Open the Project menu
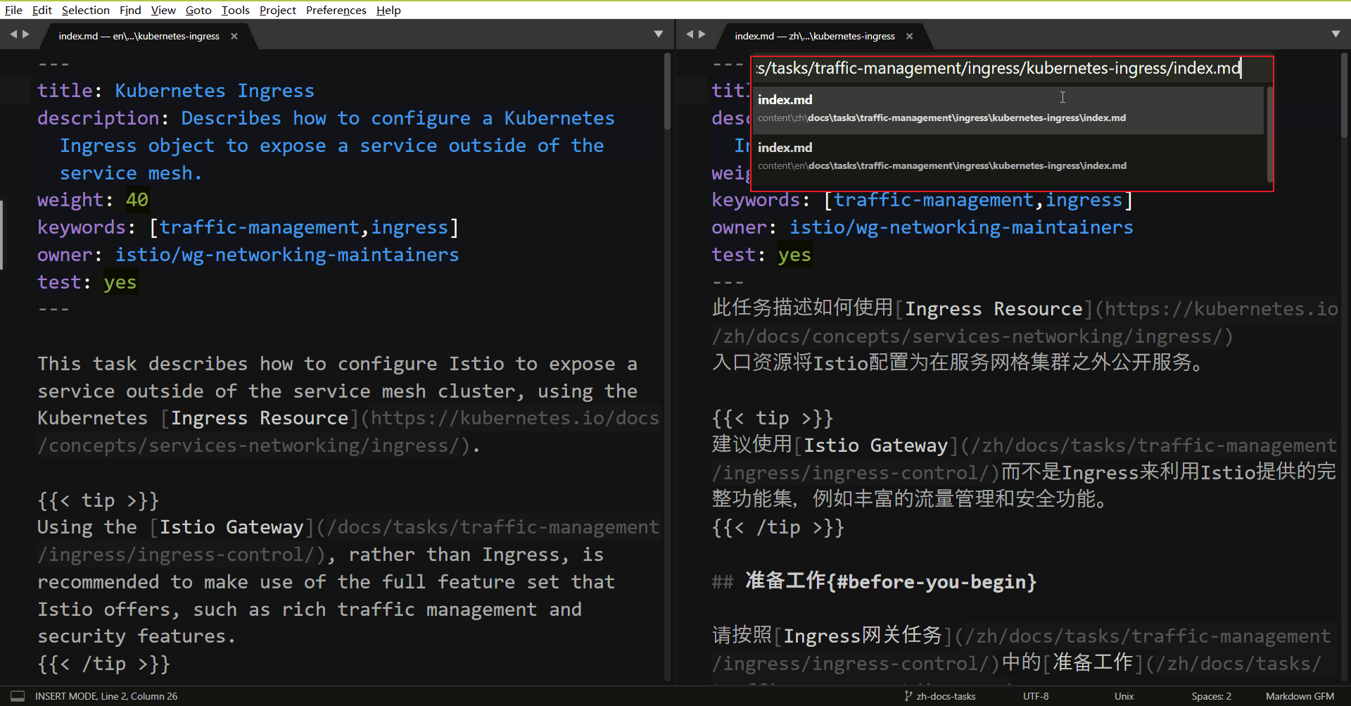Screen dimensions: 1351x706 277,10
